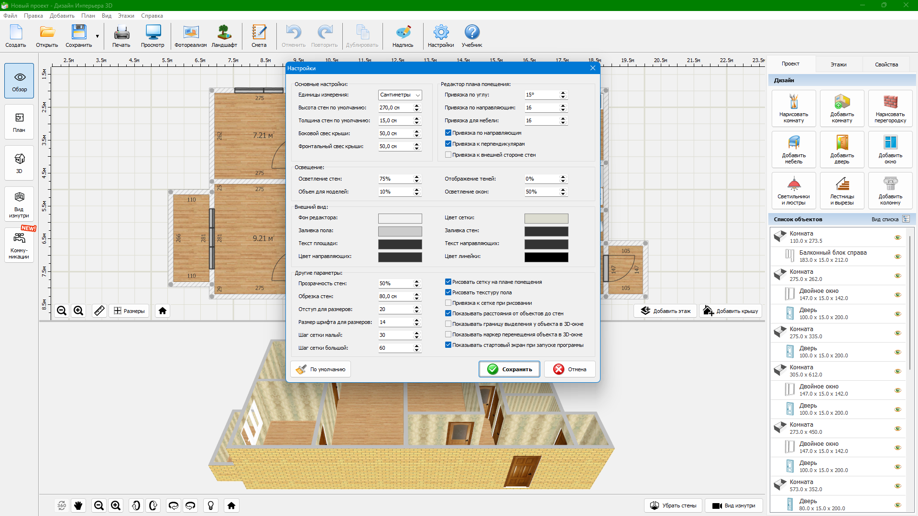The height and width of the screenshot is (516, 918).
Task: Switch to Вид изнутри view mode
Action: coord(19,204)
